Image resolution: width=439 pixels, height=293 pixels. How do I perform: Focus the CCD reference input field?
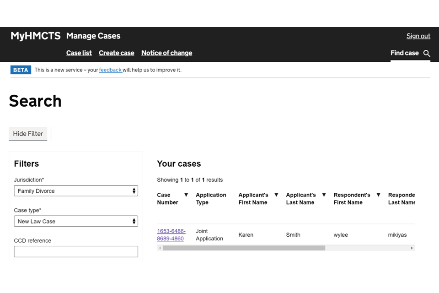coord(76,251)
